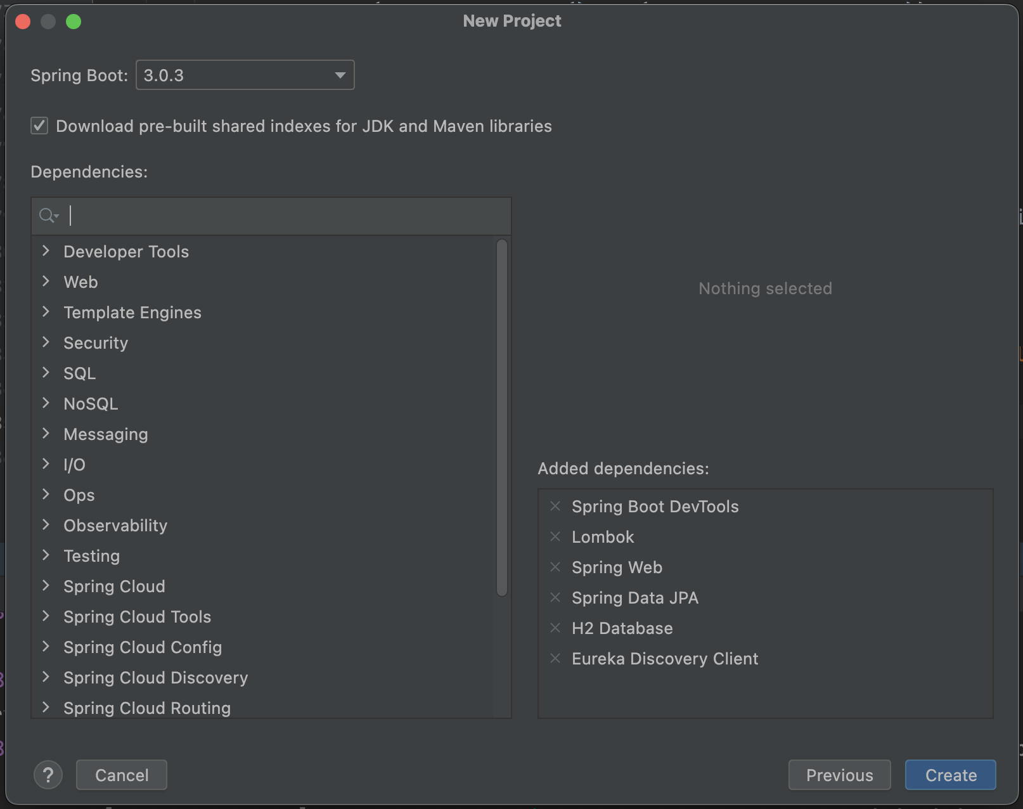
Task: Open search options magnifier icon
Action: pos(49,216)
